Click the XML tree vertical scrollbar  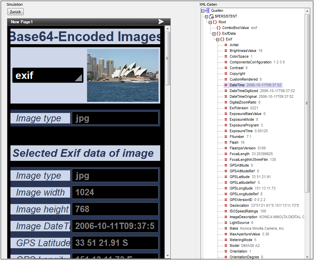tap(307, 103)
